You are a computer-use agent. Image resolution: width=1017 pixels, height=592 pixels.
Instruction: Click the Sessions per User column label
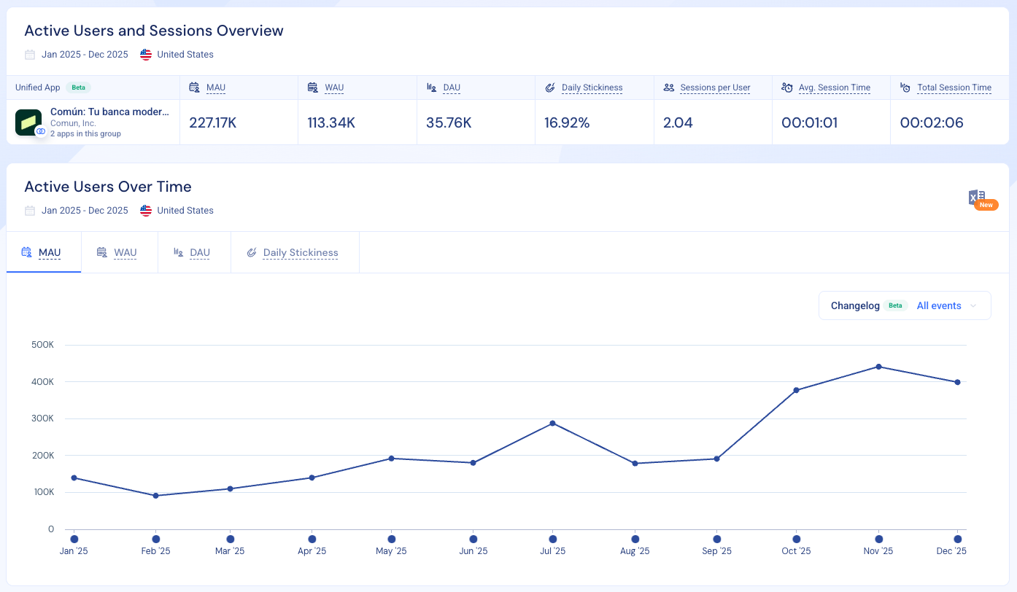715,87
